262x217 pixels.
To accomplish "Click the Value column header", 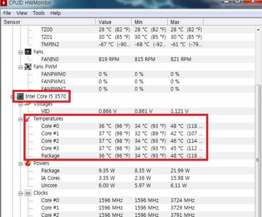I will pyautogui.click(x=114, y=22).
